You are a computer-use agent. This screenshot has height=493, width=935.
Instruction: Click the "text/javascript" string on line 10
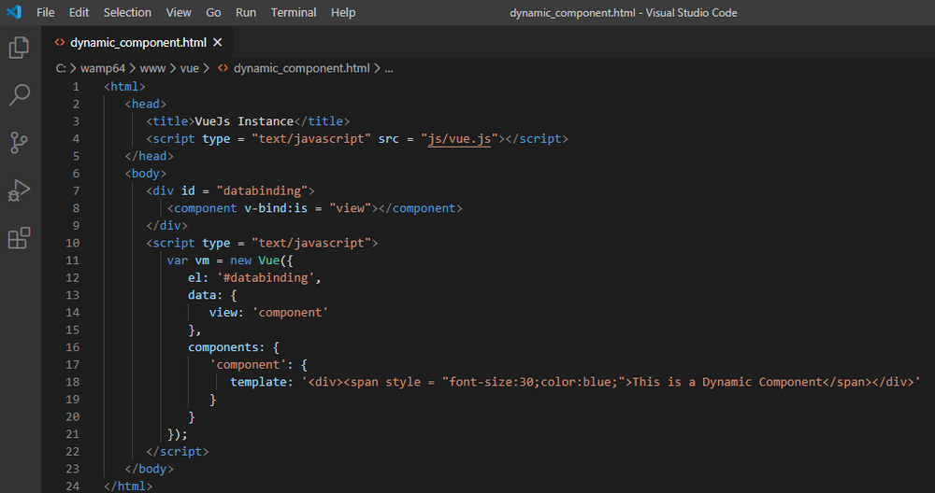click(311, 243)
